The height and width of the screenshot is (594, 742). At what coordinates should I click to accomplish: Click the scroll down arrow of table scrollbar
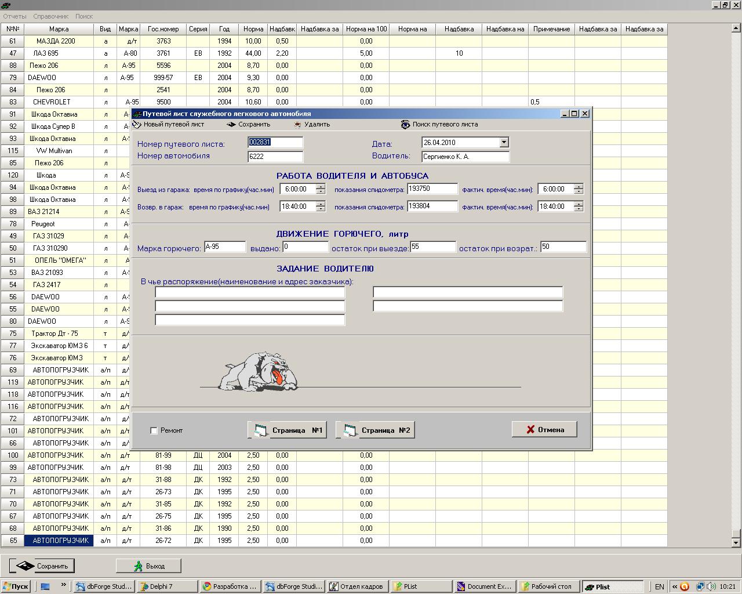(736, 542)
